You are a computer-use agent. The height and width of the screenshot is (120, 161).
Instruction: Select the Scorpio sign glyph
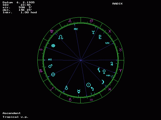[x=41, y=71]
